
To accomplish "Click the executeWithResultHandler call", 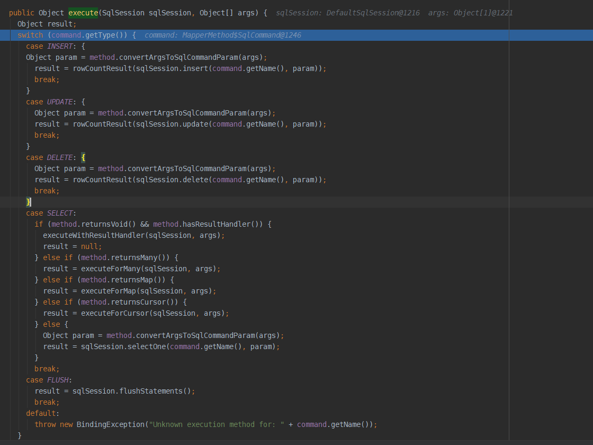I will pyautogui.click(x=93, y=235).
